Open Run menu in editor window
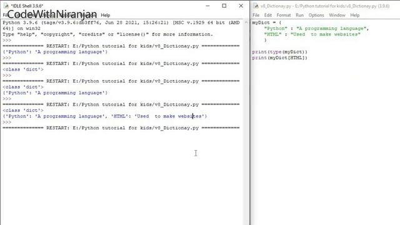The width and height of the screenshot is (400, 225). tap(299, 15)
